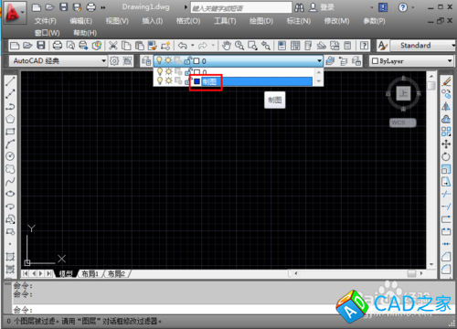Open the 格式(O) menu
The image size is (457, 329).
(188, 21)
